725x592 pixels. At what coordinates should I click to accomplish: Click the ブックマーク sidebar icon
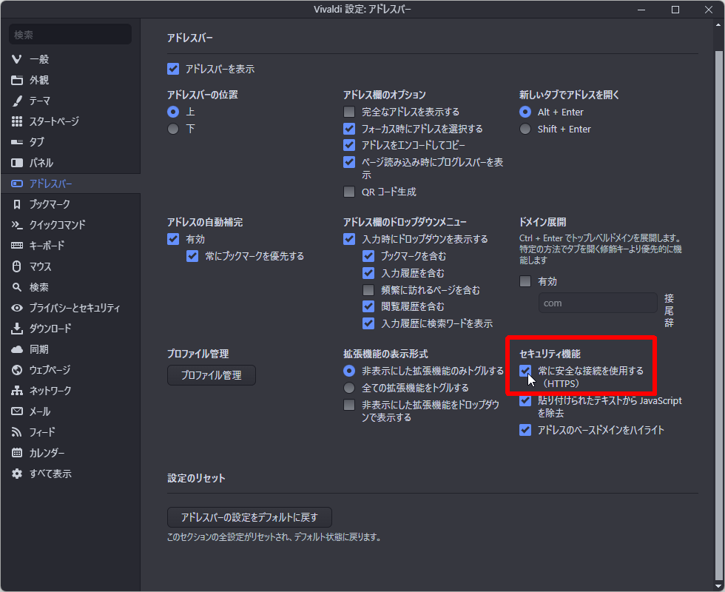[x=46, y=203]
